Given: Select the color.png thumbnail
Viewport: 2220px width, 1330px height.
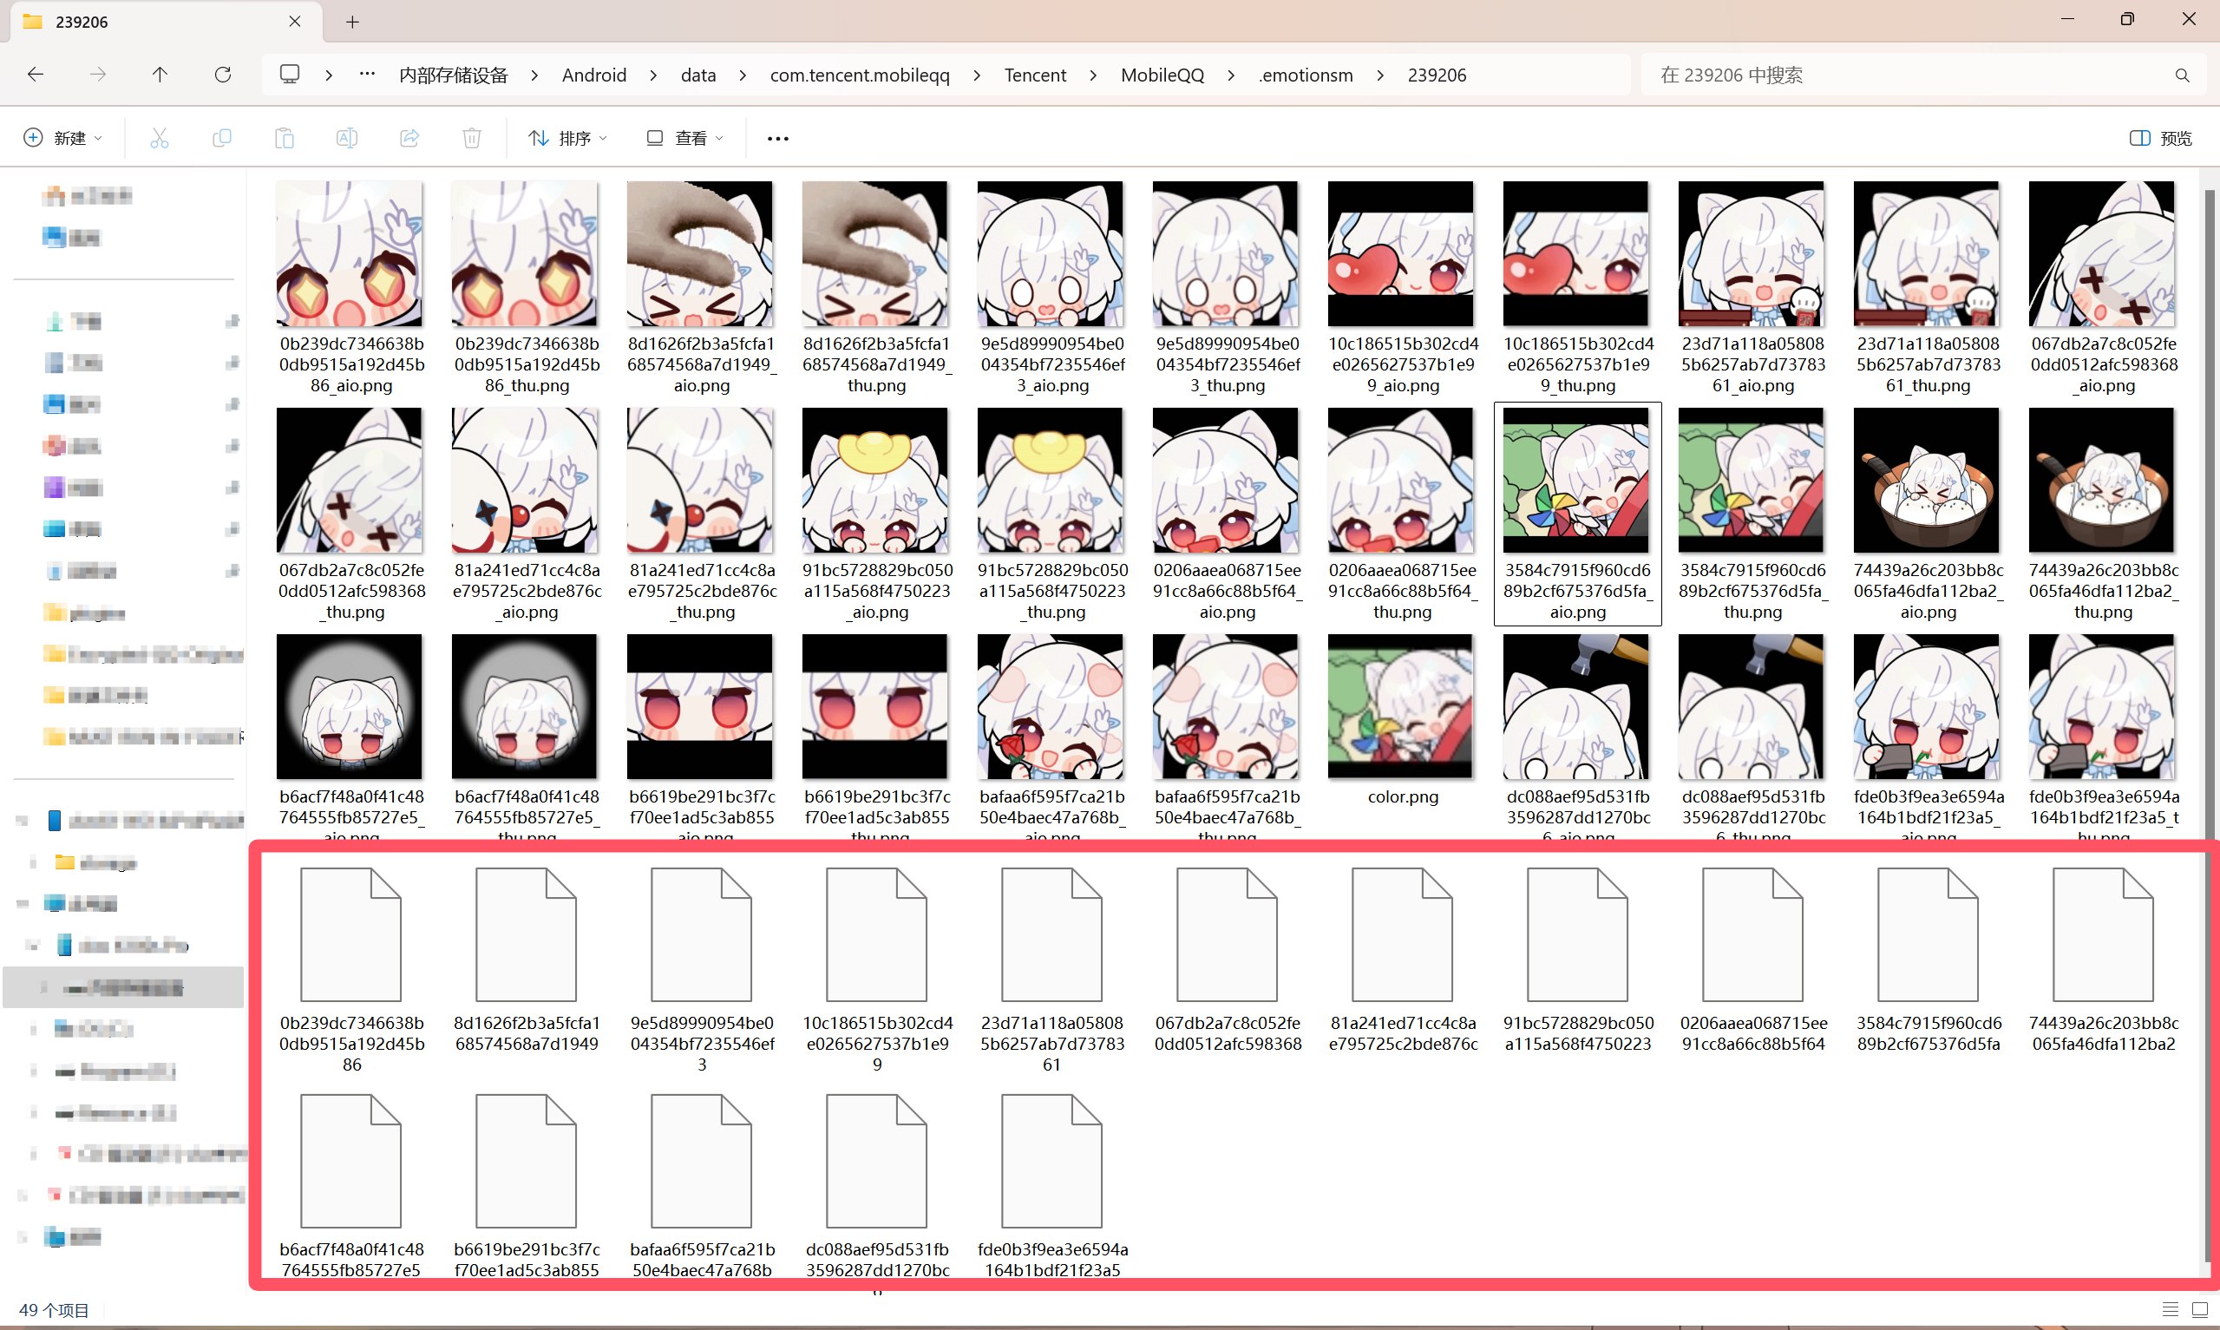Looking at the screenshot, I should point(1402,718).
